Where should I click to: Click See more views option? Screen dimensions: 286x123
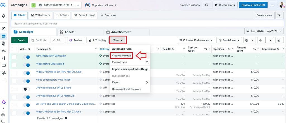click(108, 16)
